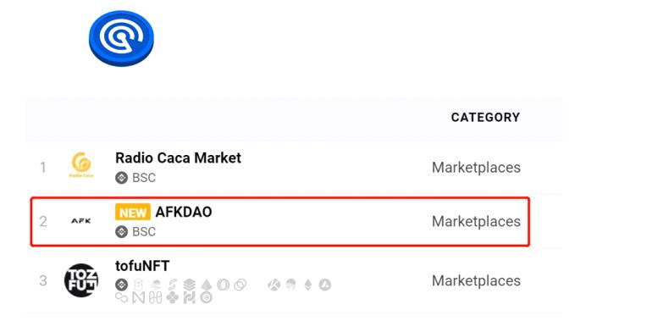Click the N-shaped chain icon under tofuNFT
This screenshot has height=321, width=652.
[x=139, y=297]
